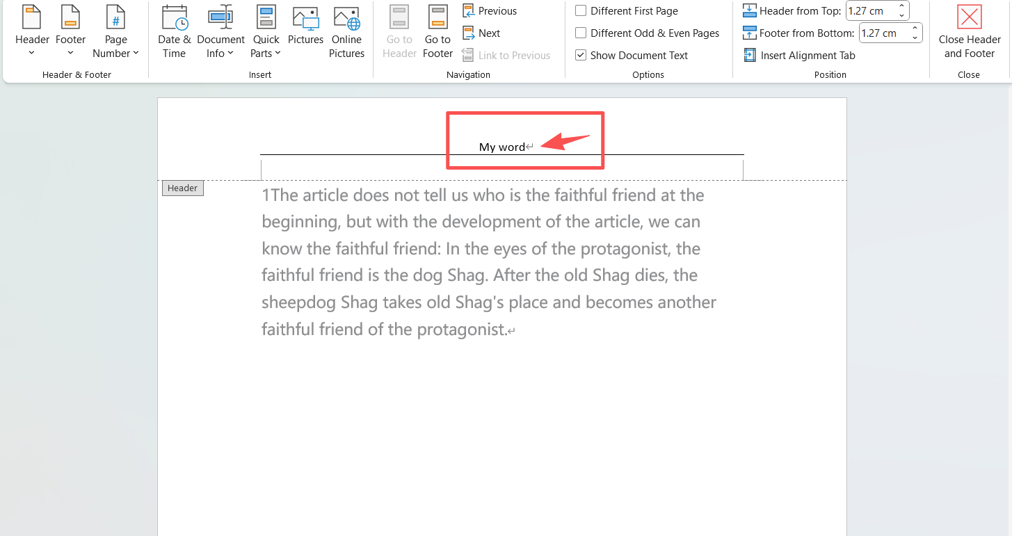Open the Header dropdown gallery
Image resolution: width=1012 pixels, height=536 pixels.
pos(32,31)
